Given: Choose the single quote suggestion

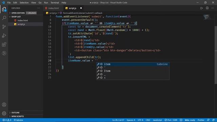Looking at the screenshot, I should click(133, 67).
